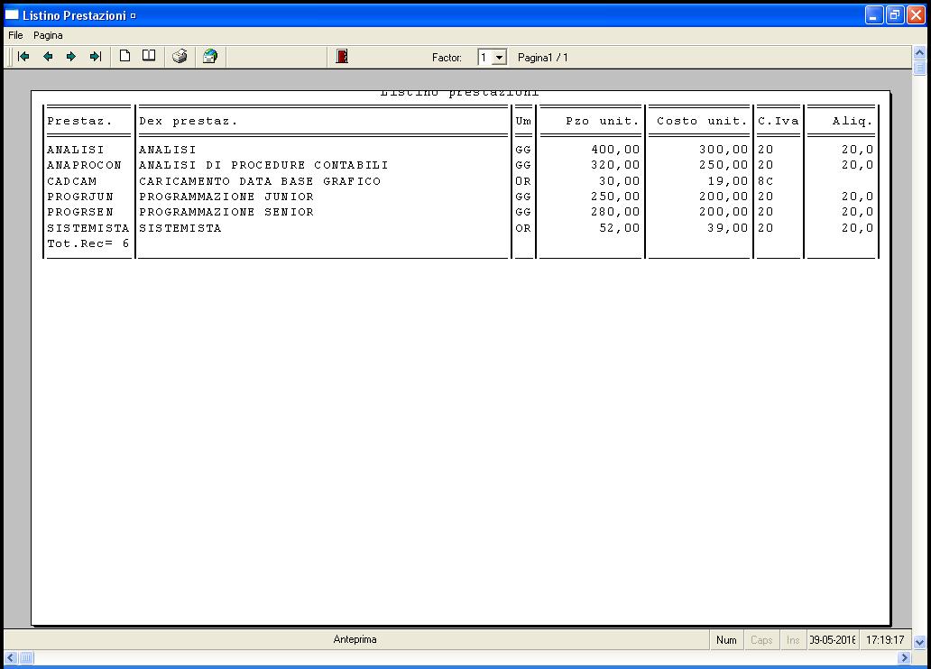This screenshot has height=669, width=931.
Task: Click the vertical scrollbar down arrow
Action: click(919, 642)
